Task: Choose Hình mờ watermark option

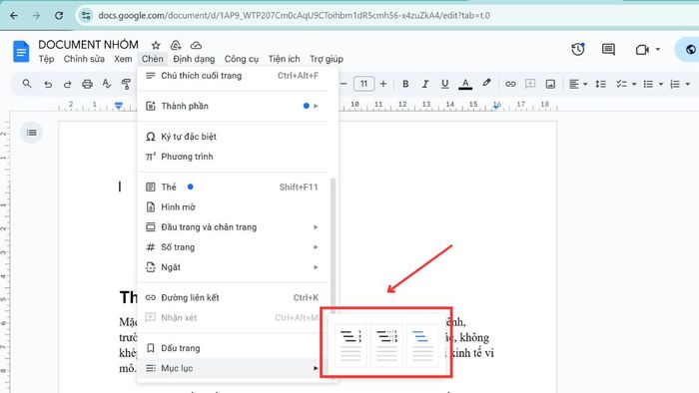Action: (233, 206)
